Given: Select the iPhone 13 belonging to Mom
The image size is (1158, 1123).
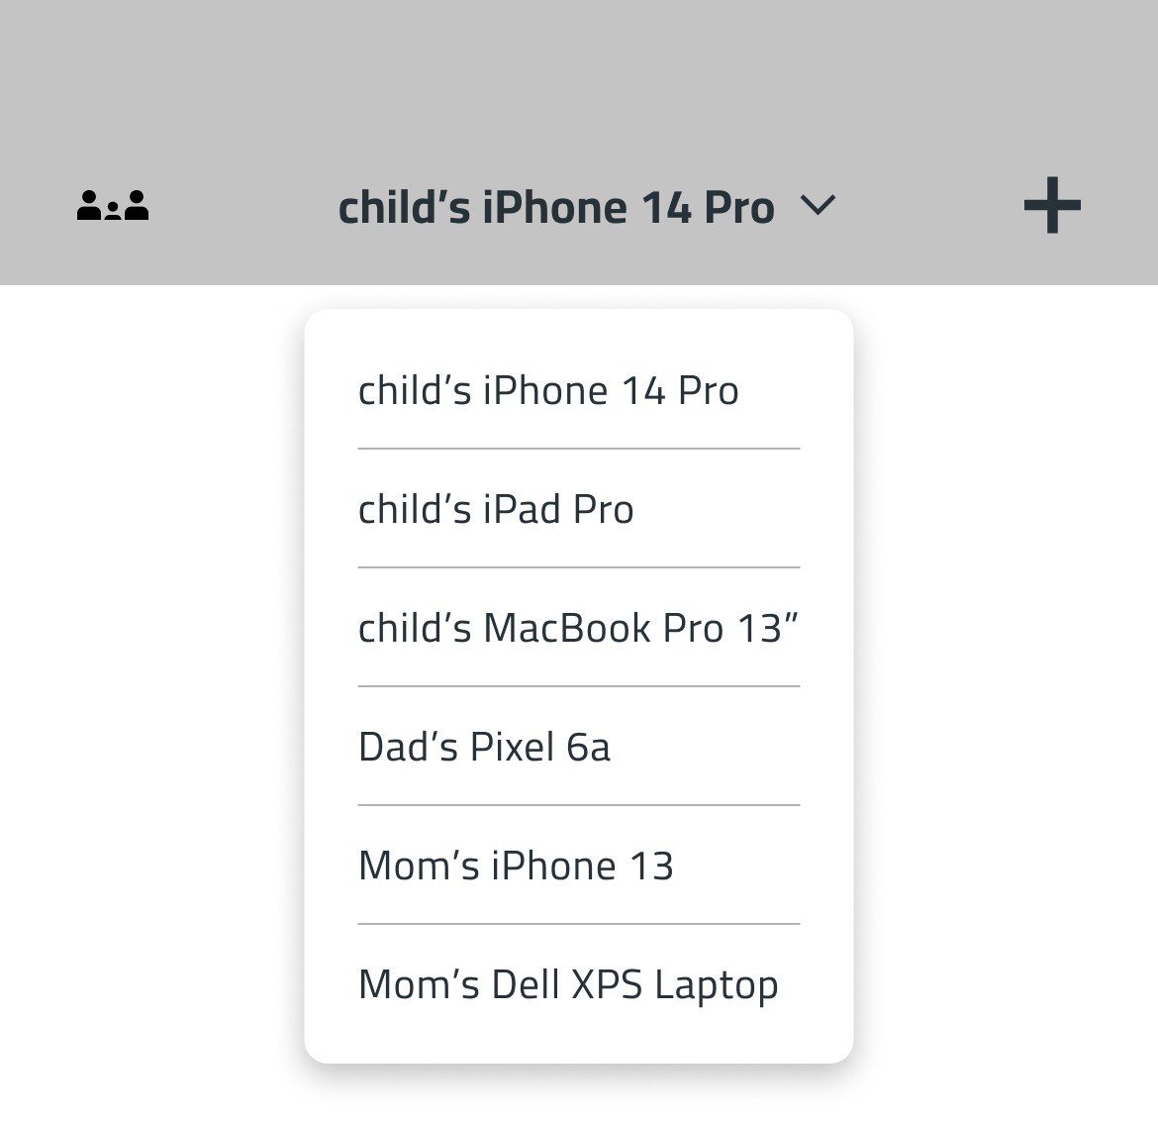Looking at the screenshot, I should pos(516,866).
